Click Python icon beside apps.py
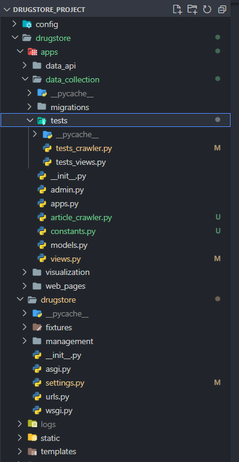The image size is (239, 462). 42,203
